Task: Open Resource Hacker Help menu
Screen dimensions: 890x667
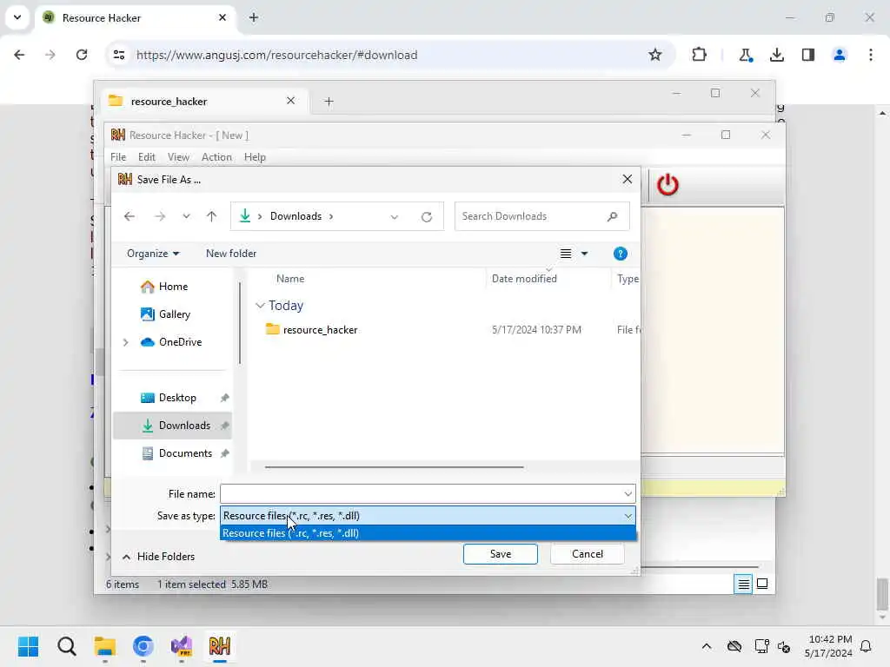Action: pyautogui.click(x=255, y=157)
